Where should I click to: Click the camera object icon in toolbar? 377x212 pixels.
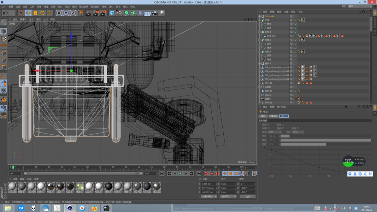(155, 13)
